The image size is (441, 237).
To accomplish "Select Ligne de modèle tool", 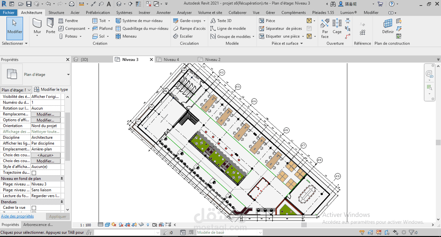I will pyautogui.click(x=228, y=29).
